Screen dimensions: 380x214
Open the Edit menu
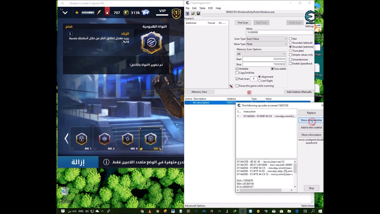[x=194, y=8]
